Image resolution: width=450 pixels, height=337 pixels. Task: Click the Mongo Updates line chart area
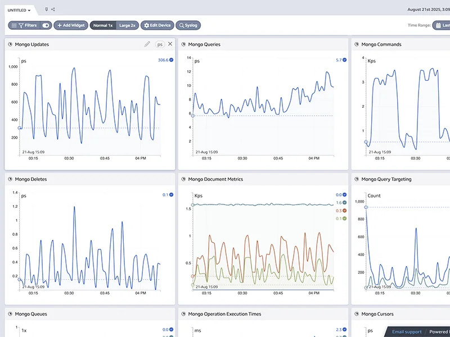tap(90, 106)
